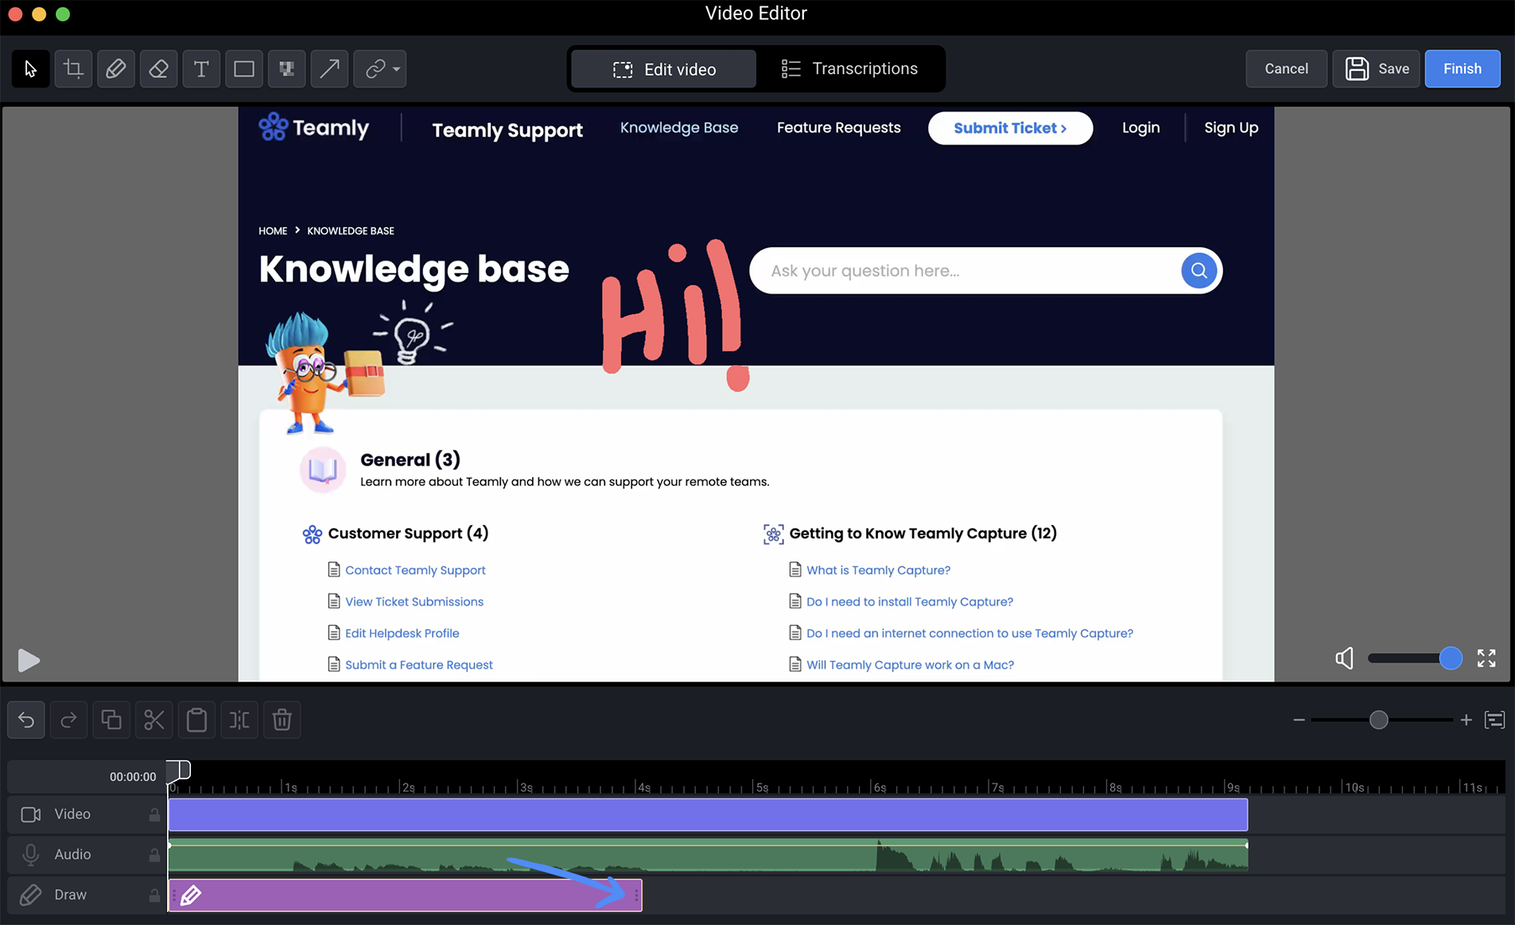Open View Ticket Submissions article
Screen dimensions: 1515x925
(x=414, y=602)
